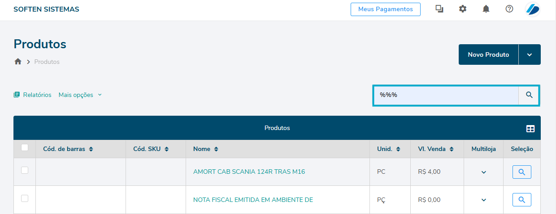The image size is (556, 214).
Task: Open the settings gear icon
Action: point(463,9)
